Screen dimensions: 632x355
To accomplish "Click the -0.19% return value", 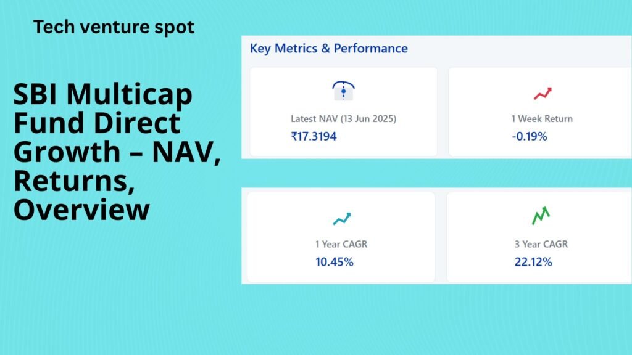I will 529,136.
